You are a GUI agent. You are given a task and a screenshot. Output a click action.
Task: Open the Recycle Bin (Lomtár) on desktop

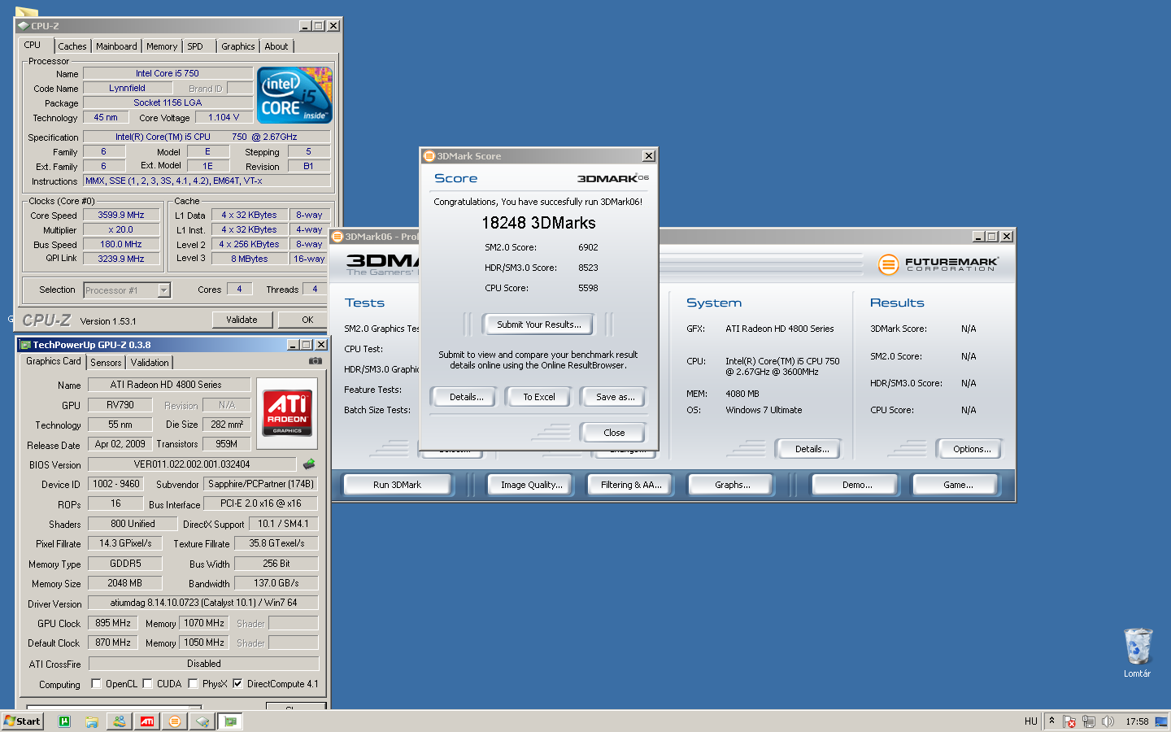(x=1138, y=652)
